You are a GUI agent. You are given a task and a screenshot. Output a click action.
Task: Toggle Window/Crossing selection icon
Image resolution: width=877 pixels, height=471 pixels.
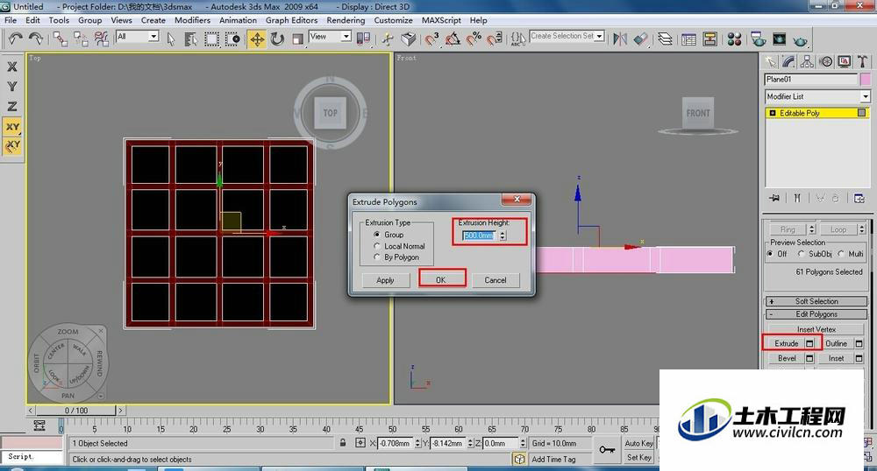point(232,39)
